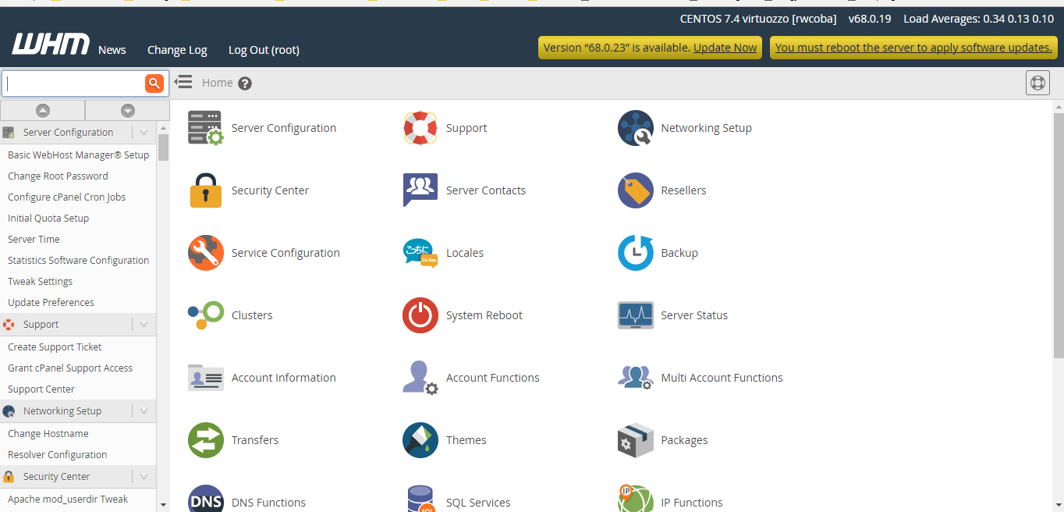Click the Update Now link
The image size is (1064, 512).
725,48
